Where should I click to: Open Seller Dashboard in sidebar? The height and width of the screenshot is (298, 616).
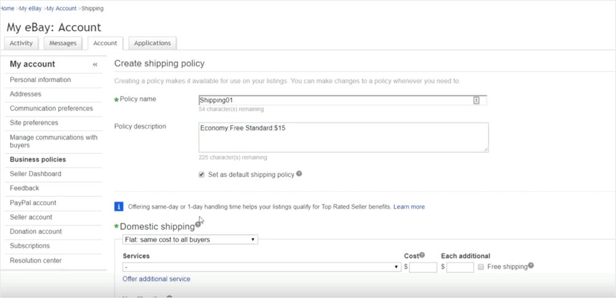click(36, 173)
